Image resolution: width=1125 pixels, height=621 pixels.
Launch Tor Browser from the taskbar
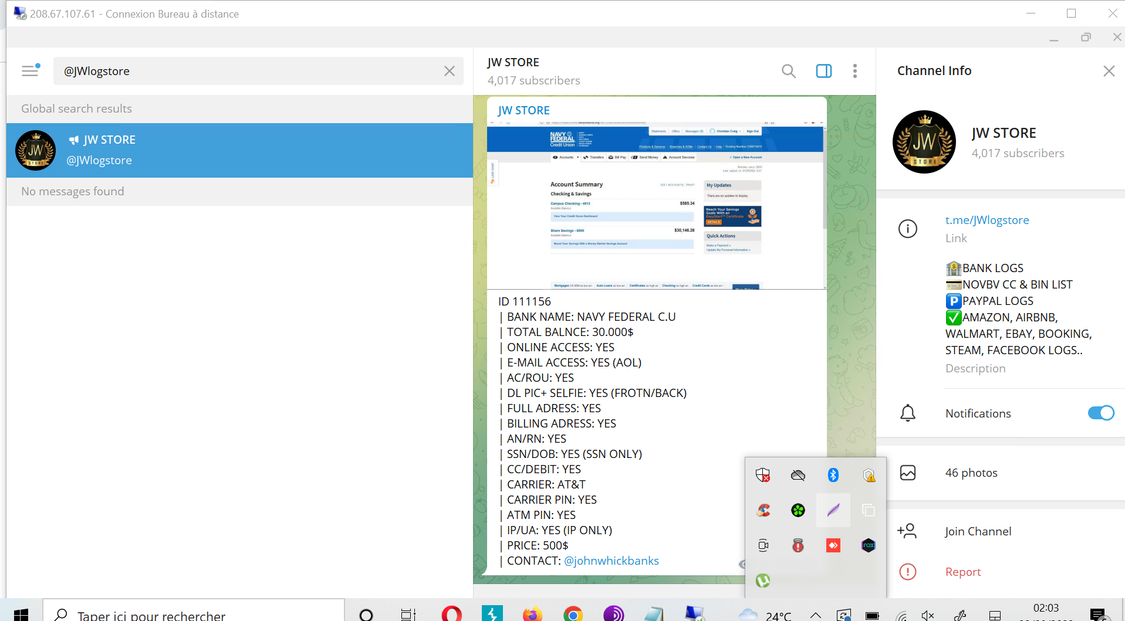[613, 613]
